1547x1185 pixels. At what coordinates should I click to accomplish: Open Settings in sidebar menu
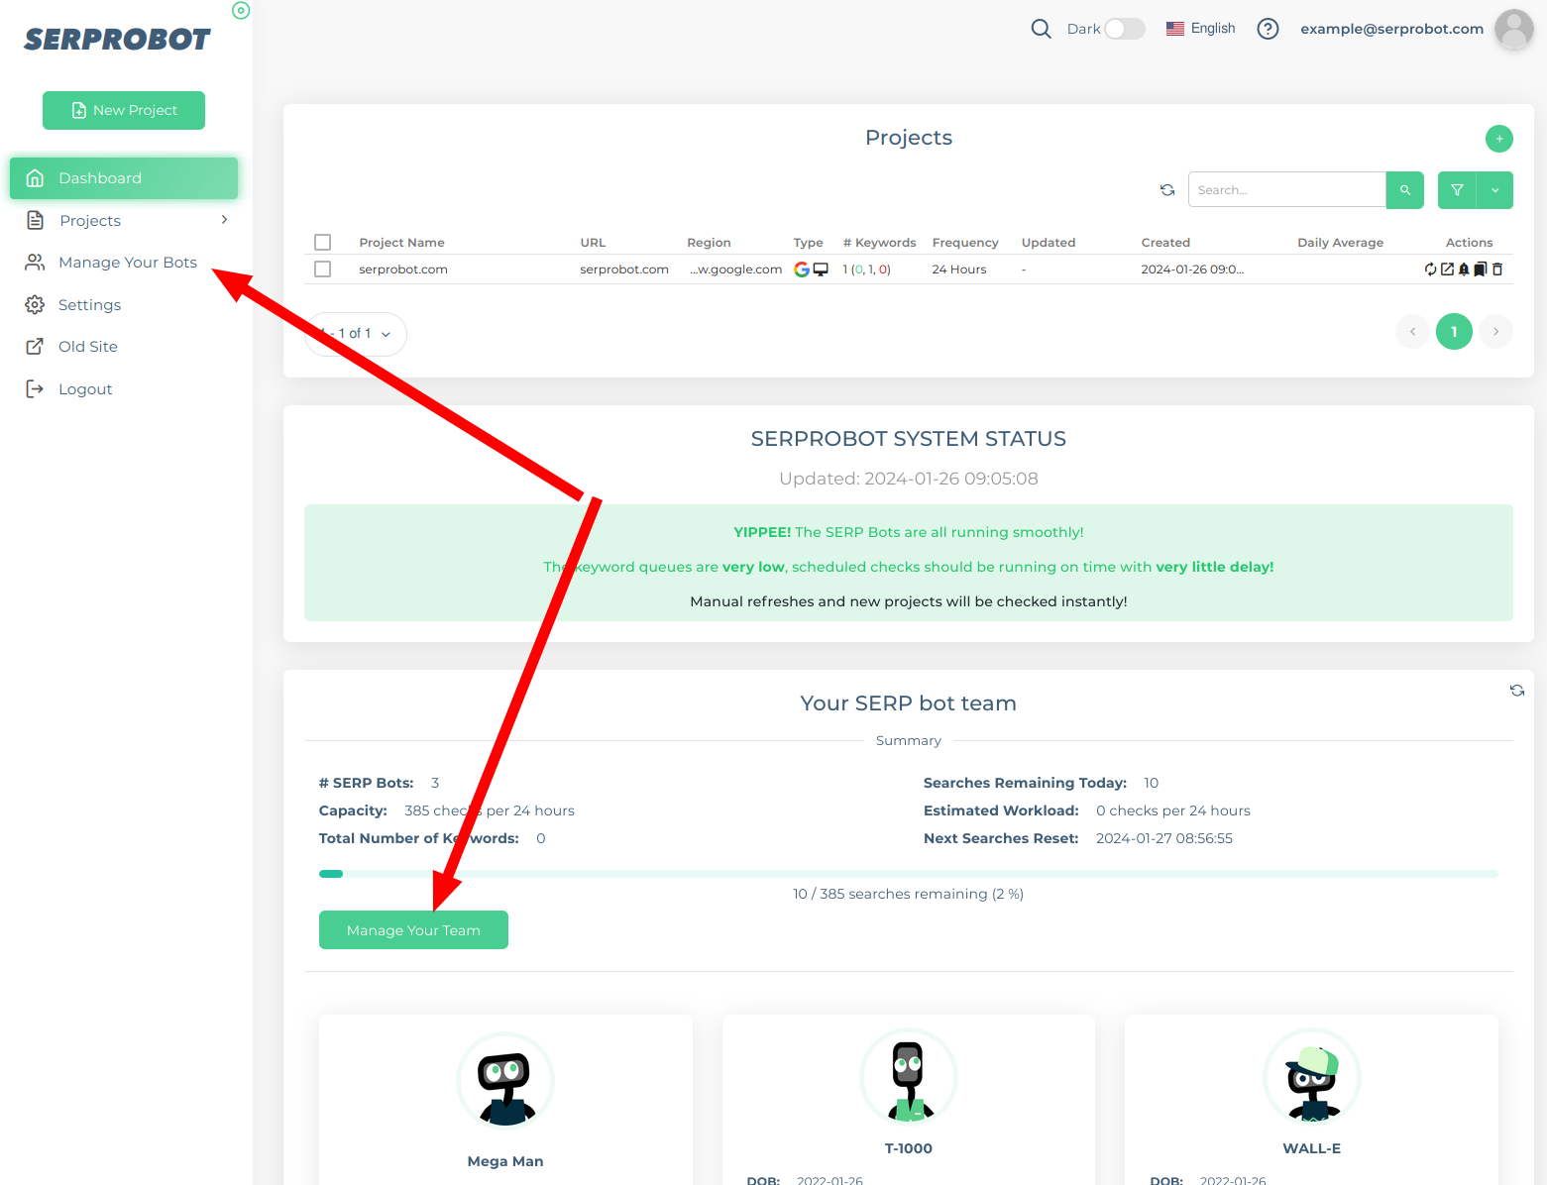(x=124, y=304)
